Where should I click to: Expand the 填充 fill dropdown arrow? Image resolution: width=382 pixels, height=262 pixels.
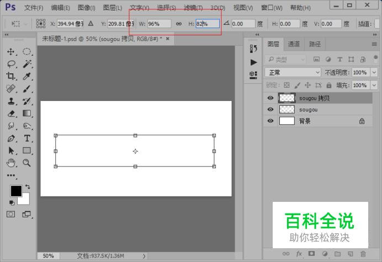(x=373, y=85)
